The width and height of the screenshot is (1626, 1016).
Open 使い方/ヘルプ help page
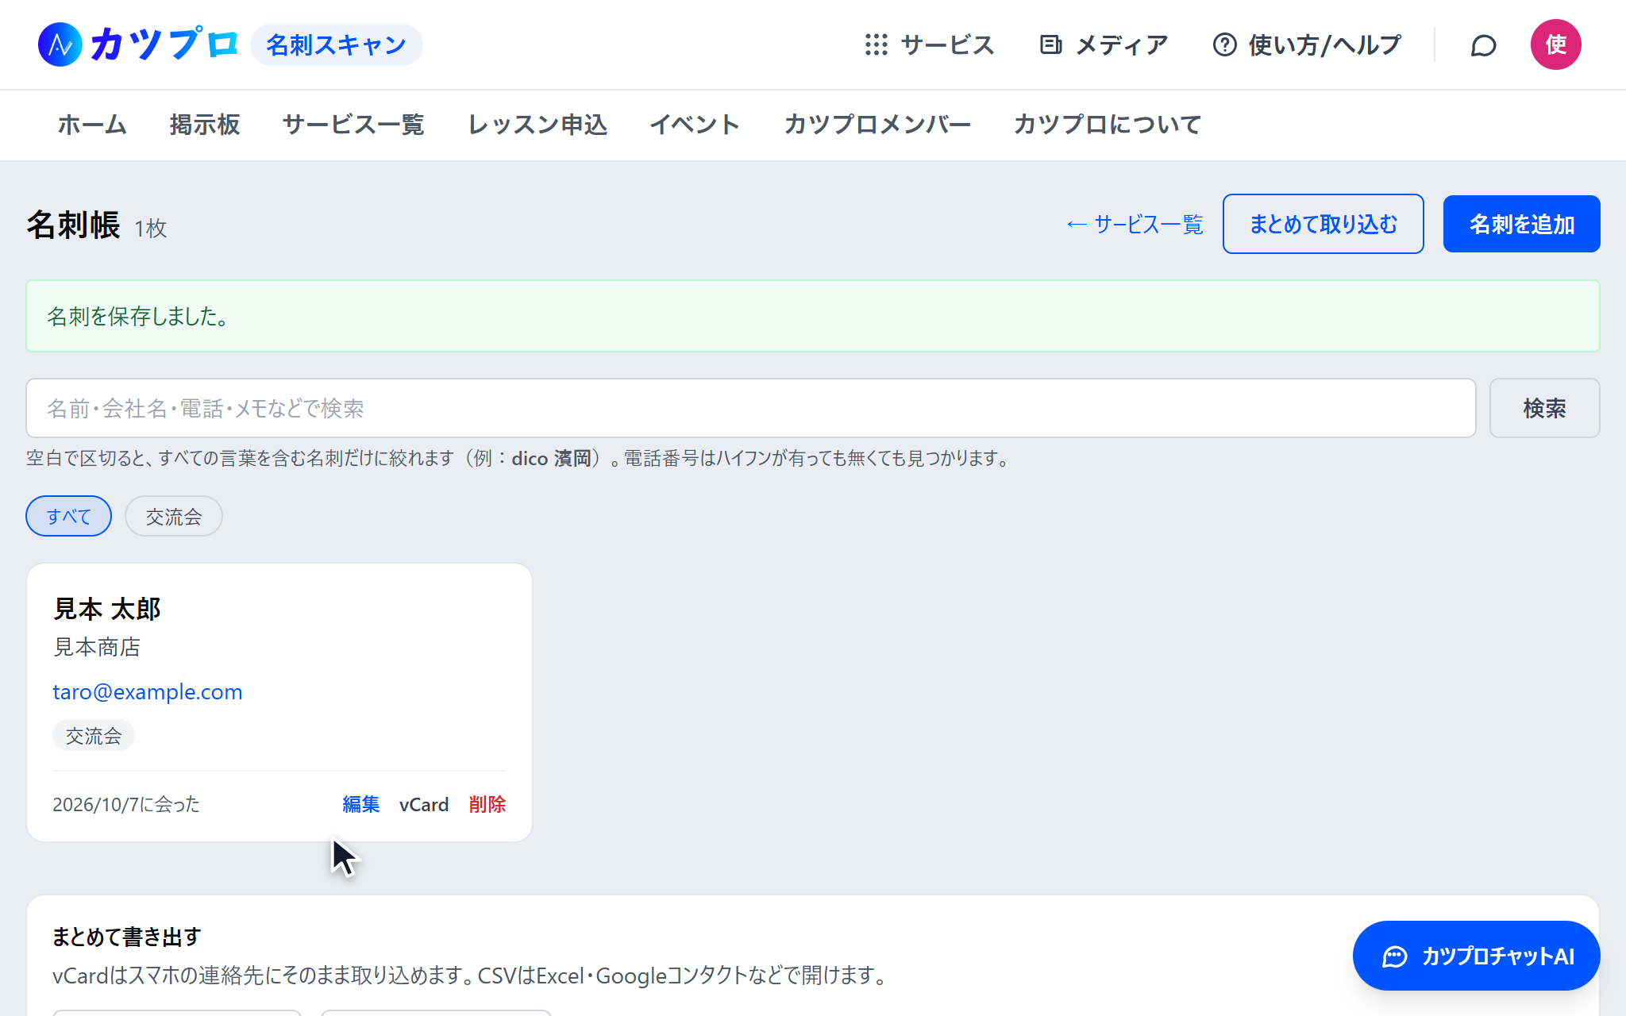(x=1307, y=44)
